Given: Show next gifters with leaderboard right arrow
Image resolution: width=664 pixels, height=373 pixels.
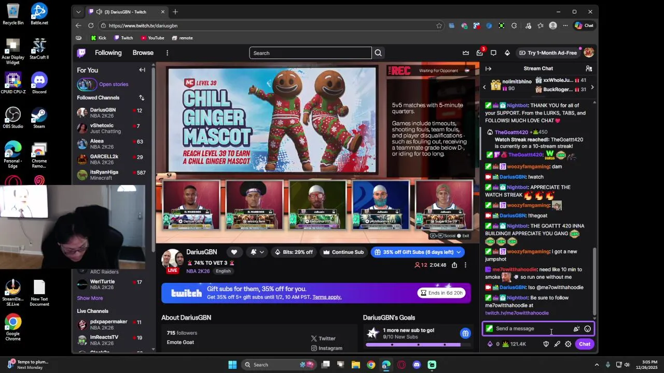Looking at the screenshot, I should tap(592, 87).
